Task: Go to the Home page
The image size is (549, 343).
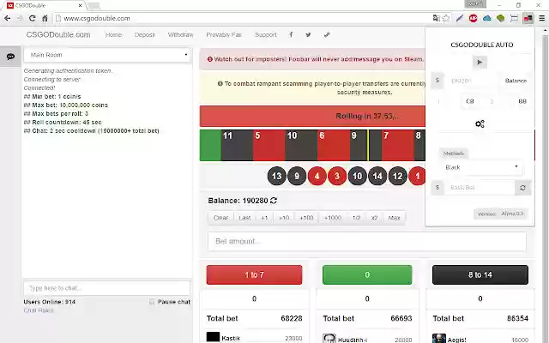Action: [x=113, y=34]
